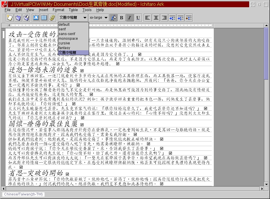Open a file with the folder icon
Screen dimensions: 270x199
[x=18, y=18]
